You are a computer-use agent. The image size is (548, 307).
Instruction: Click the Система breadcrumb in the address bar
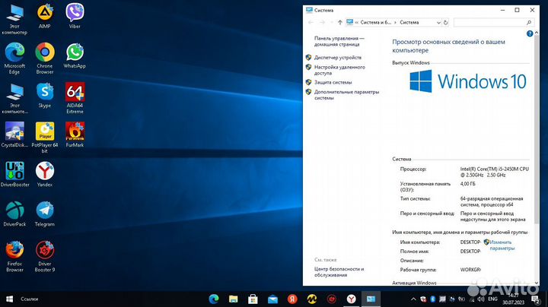pos(409,22)
